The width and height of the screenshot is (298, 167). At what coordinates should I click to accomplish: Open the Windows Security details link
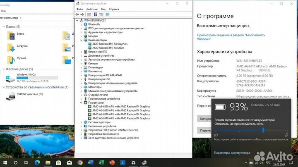231,37
